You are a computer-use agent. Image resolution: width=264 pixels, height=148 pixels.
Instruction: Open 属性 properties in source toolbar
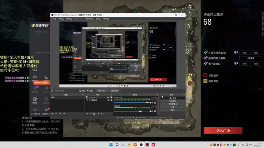coord(82,91)
